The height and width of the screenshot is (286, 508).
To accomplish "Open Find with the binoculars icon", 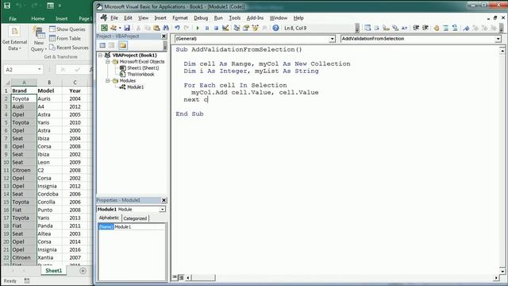I will click(166, 29).
